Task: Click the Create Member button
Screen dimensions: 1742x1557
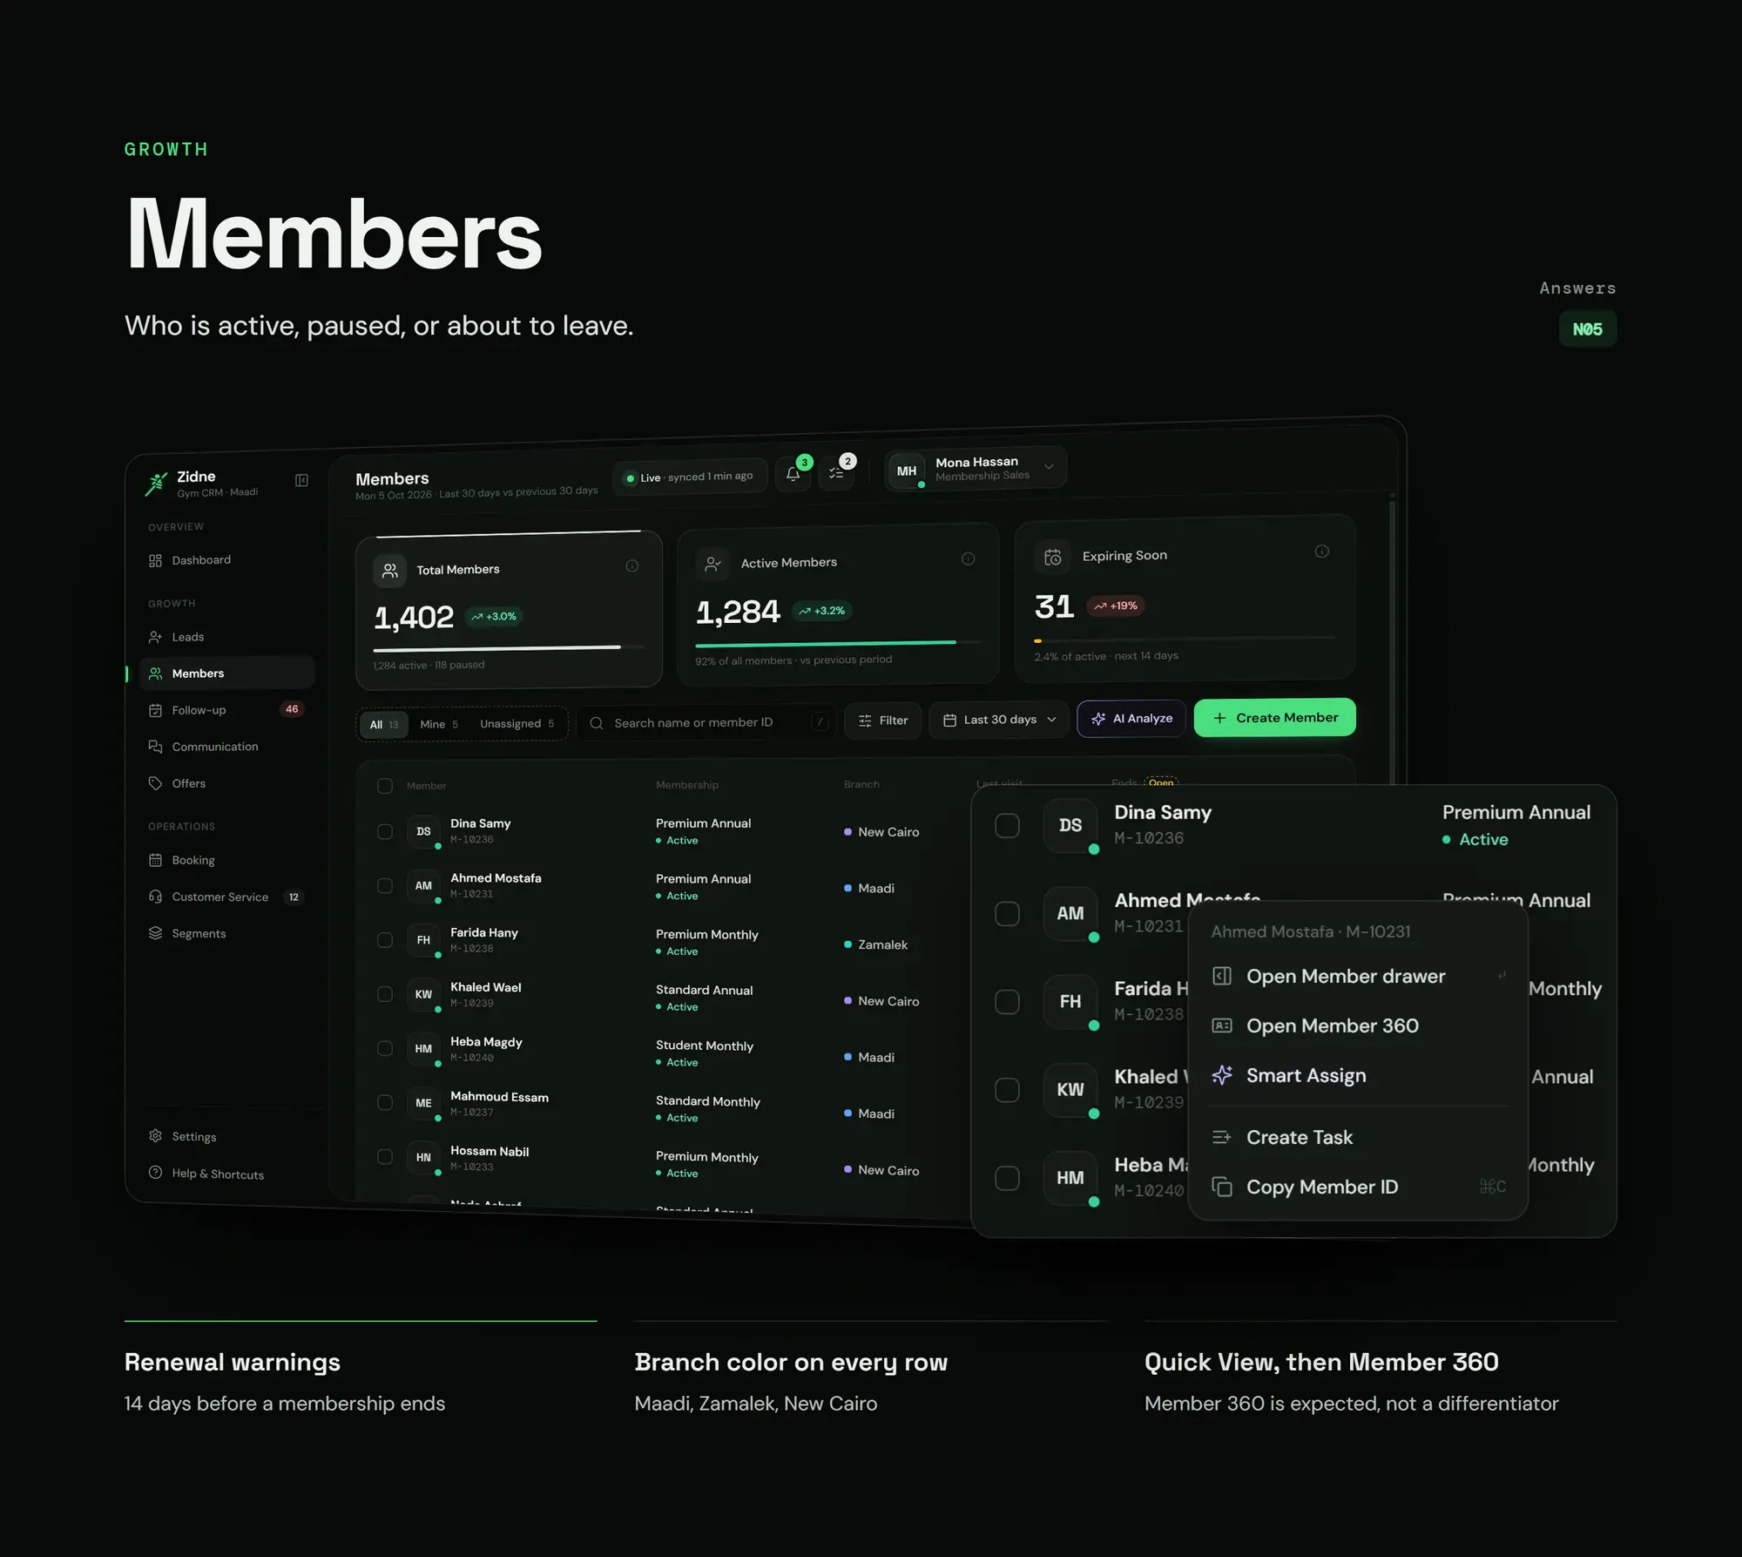Action: 1275,718
